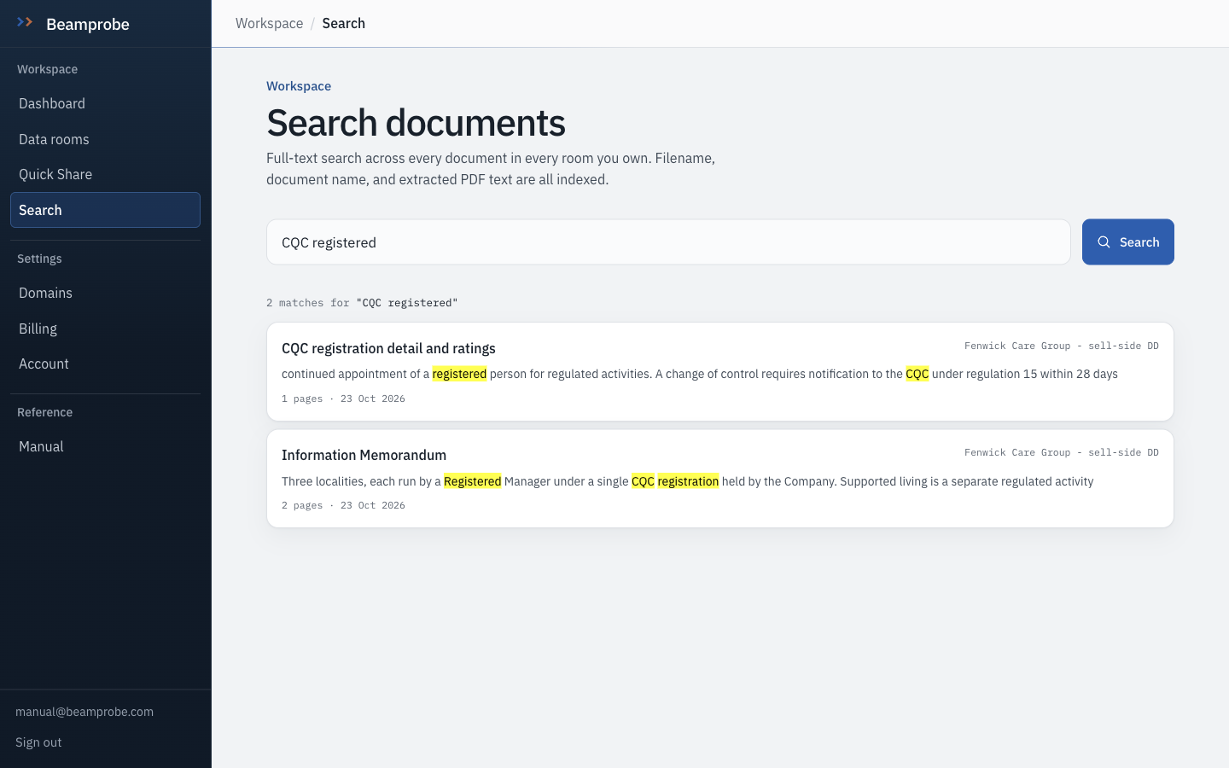This screenshot has height=768, width=1229.
Task: Click the Beamprobe brand name
Action: click(88, 24)
